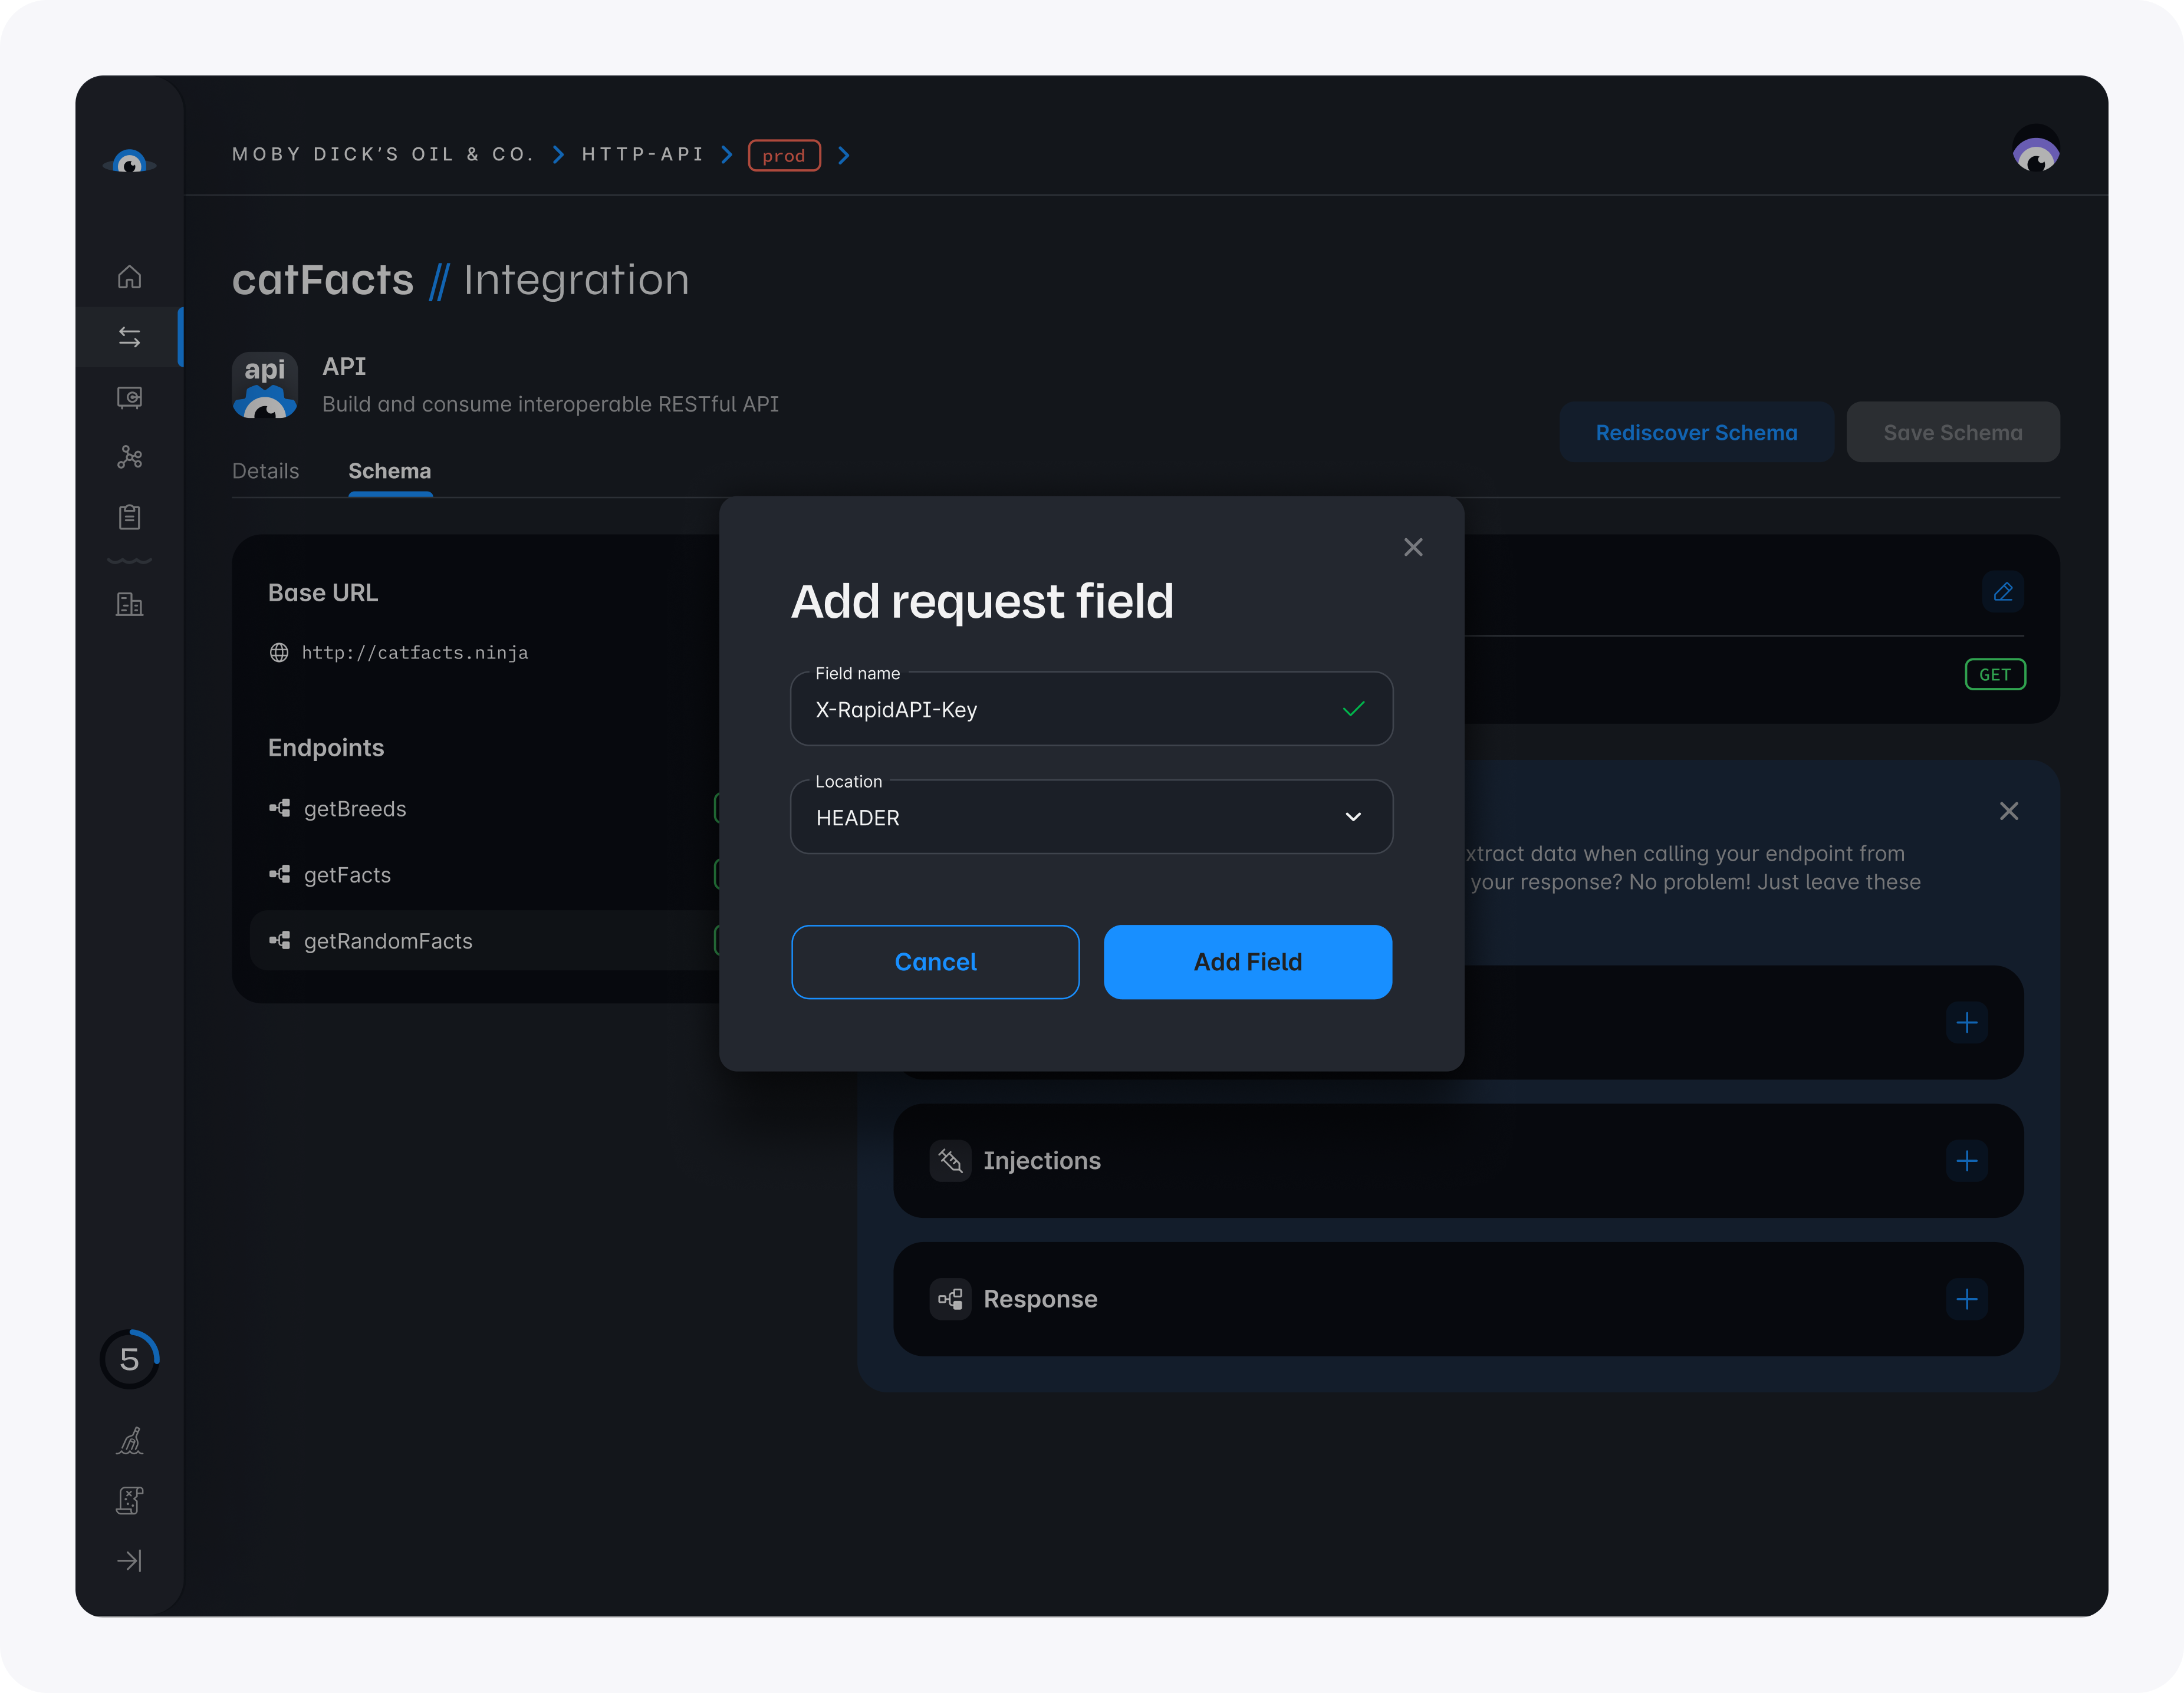This screenshot has height=1693, width=2184.
Task: Open the Location dropdown
Action: (x=1091, y=817)
